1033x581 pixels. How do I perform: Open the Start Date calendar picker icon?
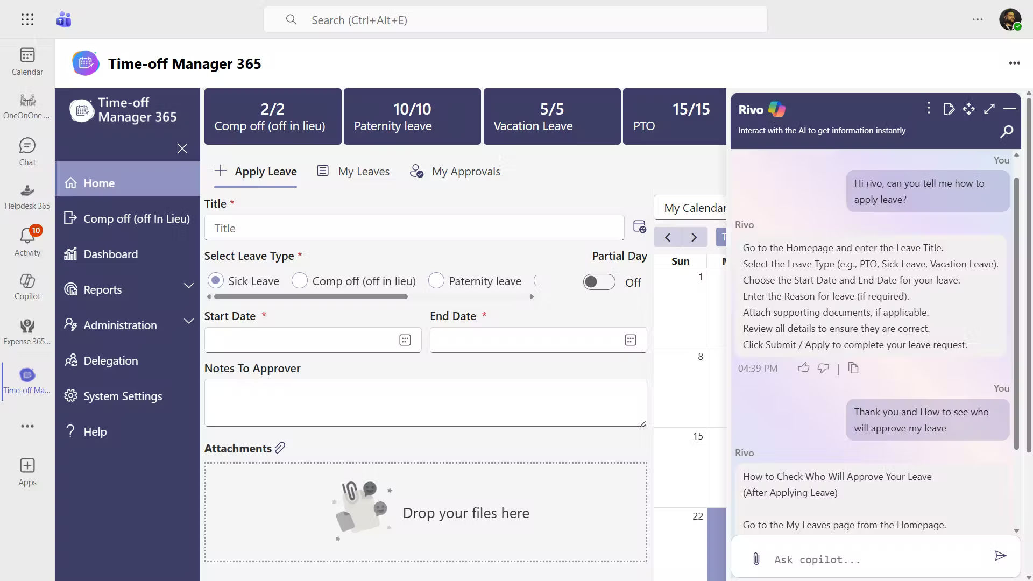pyautogui.click(x=405, y=340)
